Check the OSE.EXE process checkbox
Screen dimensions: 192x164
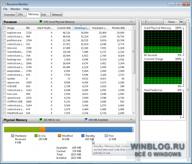coord(5,86)
